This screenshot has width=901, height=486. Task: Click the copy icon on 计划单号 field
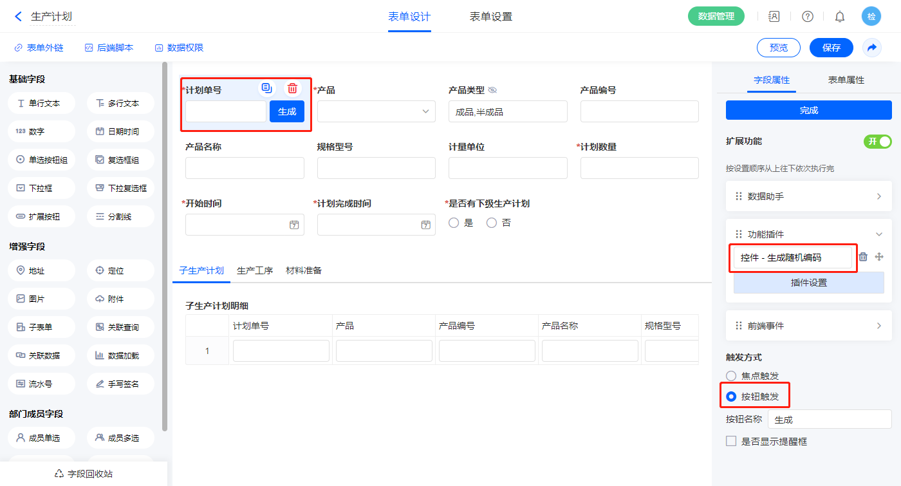click(266, 89)
